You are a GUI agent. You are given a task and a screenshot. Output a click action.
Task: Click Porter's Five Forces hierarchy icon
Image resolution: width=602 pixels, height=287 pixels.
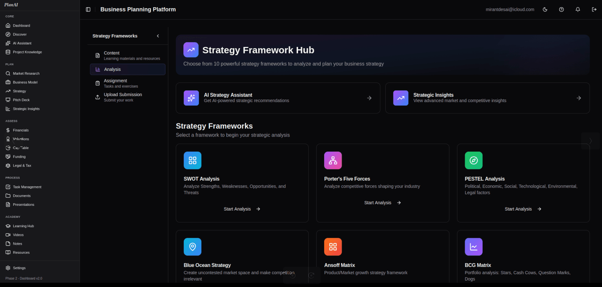coord(333,161)
